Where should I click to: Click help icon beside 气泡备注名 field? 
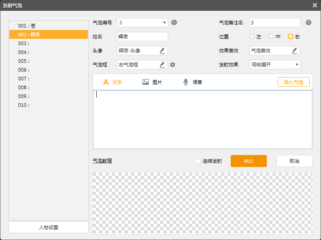tap(308, 22)
